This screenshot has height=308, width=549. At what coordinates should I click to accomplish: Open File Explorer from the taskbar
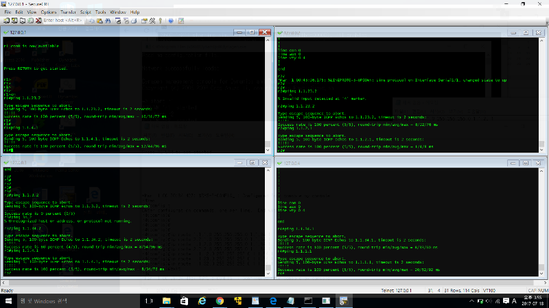click(167, 301)
